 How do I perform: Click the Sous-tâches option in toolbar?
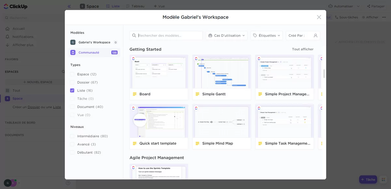point(346,17)
